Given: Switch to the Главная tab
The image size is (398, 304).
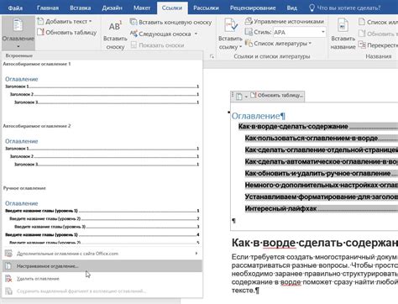Looking at the screenshot, I should coord(48,8).
